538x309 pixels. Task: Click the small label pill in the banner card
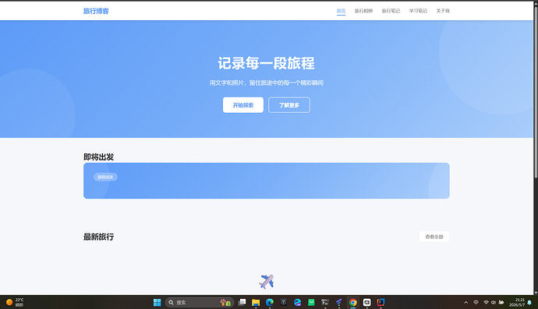point(105,177)
